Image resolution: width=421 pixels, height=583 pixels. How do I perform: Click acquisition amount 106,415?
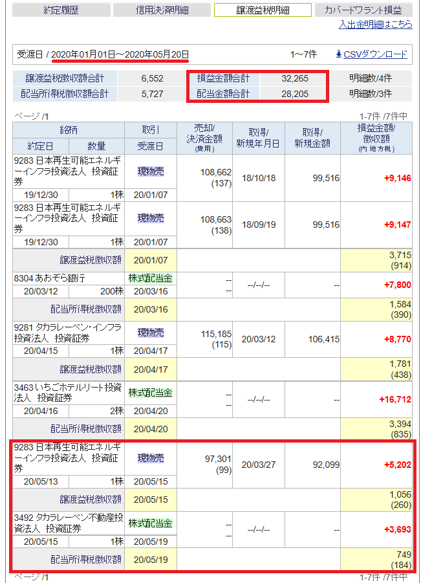pyautogui.click(x=324, y=339)
